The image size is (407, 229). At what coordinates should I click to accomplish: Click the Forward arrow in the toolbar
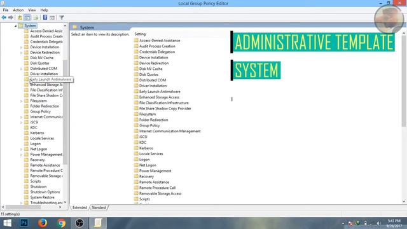tap(11, 18)
